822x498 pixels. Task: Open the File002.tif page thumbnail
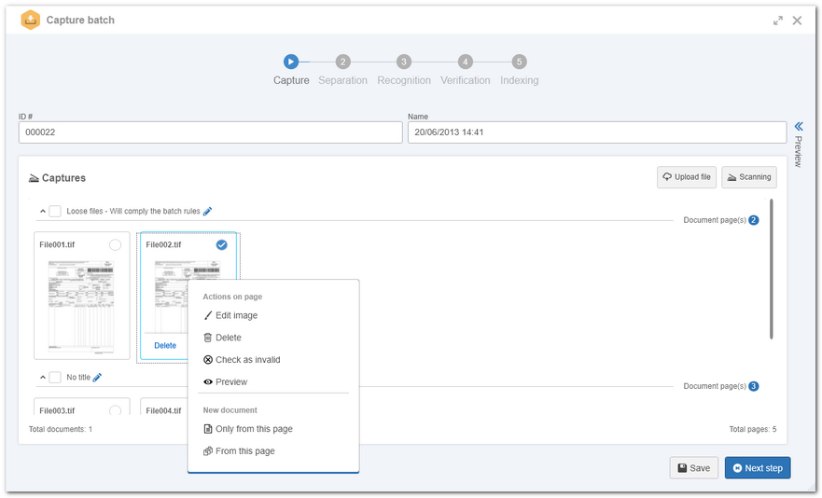click(171, 297)
